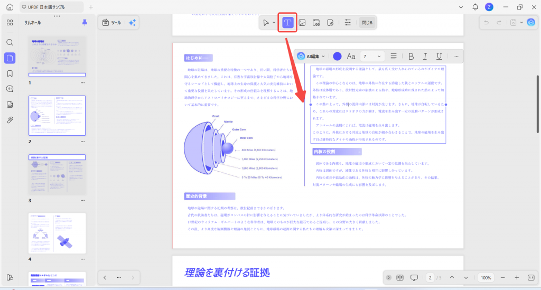This screenshot has width=541, height=290.
Task: Pin the thumbnail panel
Action: [x=85, y=22]
